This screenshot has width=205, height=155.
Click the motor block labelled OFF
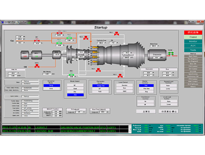(25, 55)
